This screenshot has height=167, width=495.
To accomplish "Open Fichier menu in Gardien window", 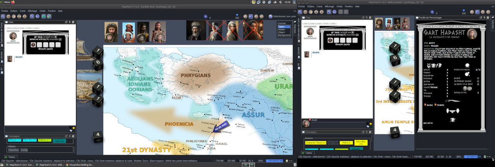I will (x=5, y=11).
